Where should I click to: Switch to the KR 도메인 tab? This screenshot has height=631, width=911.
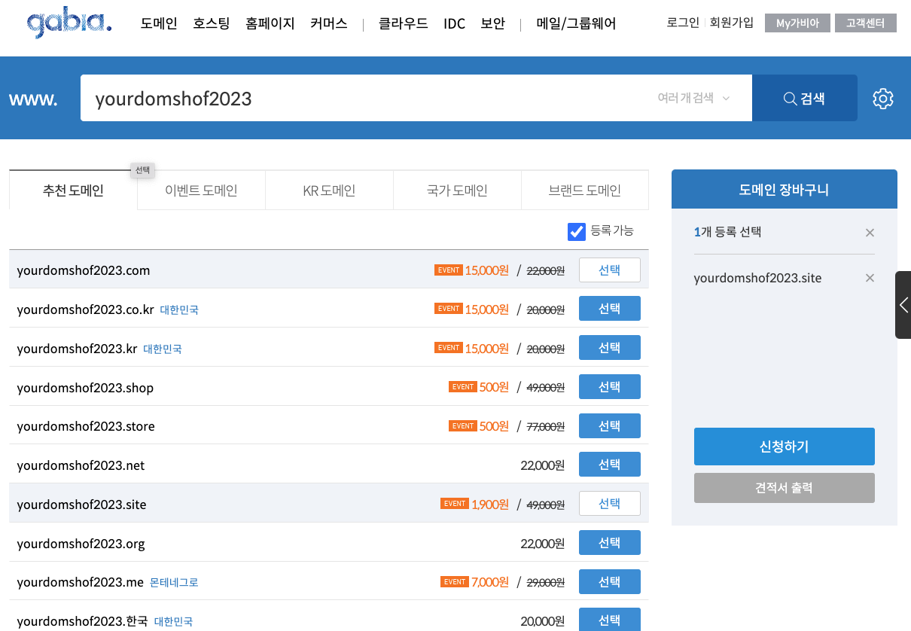pos(329,191)
